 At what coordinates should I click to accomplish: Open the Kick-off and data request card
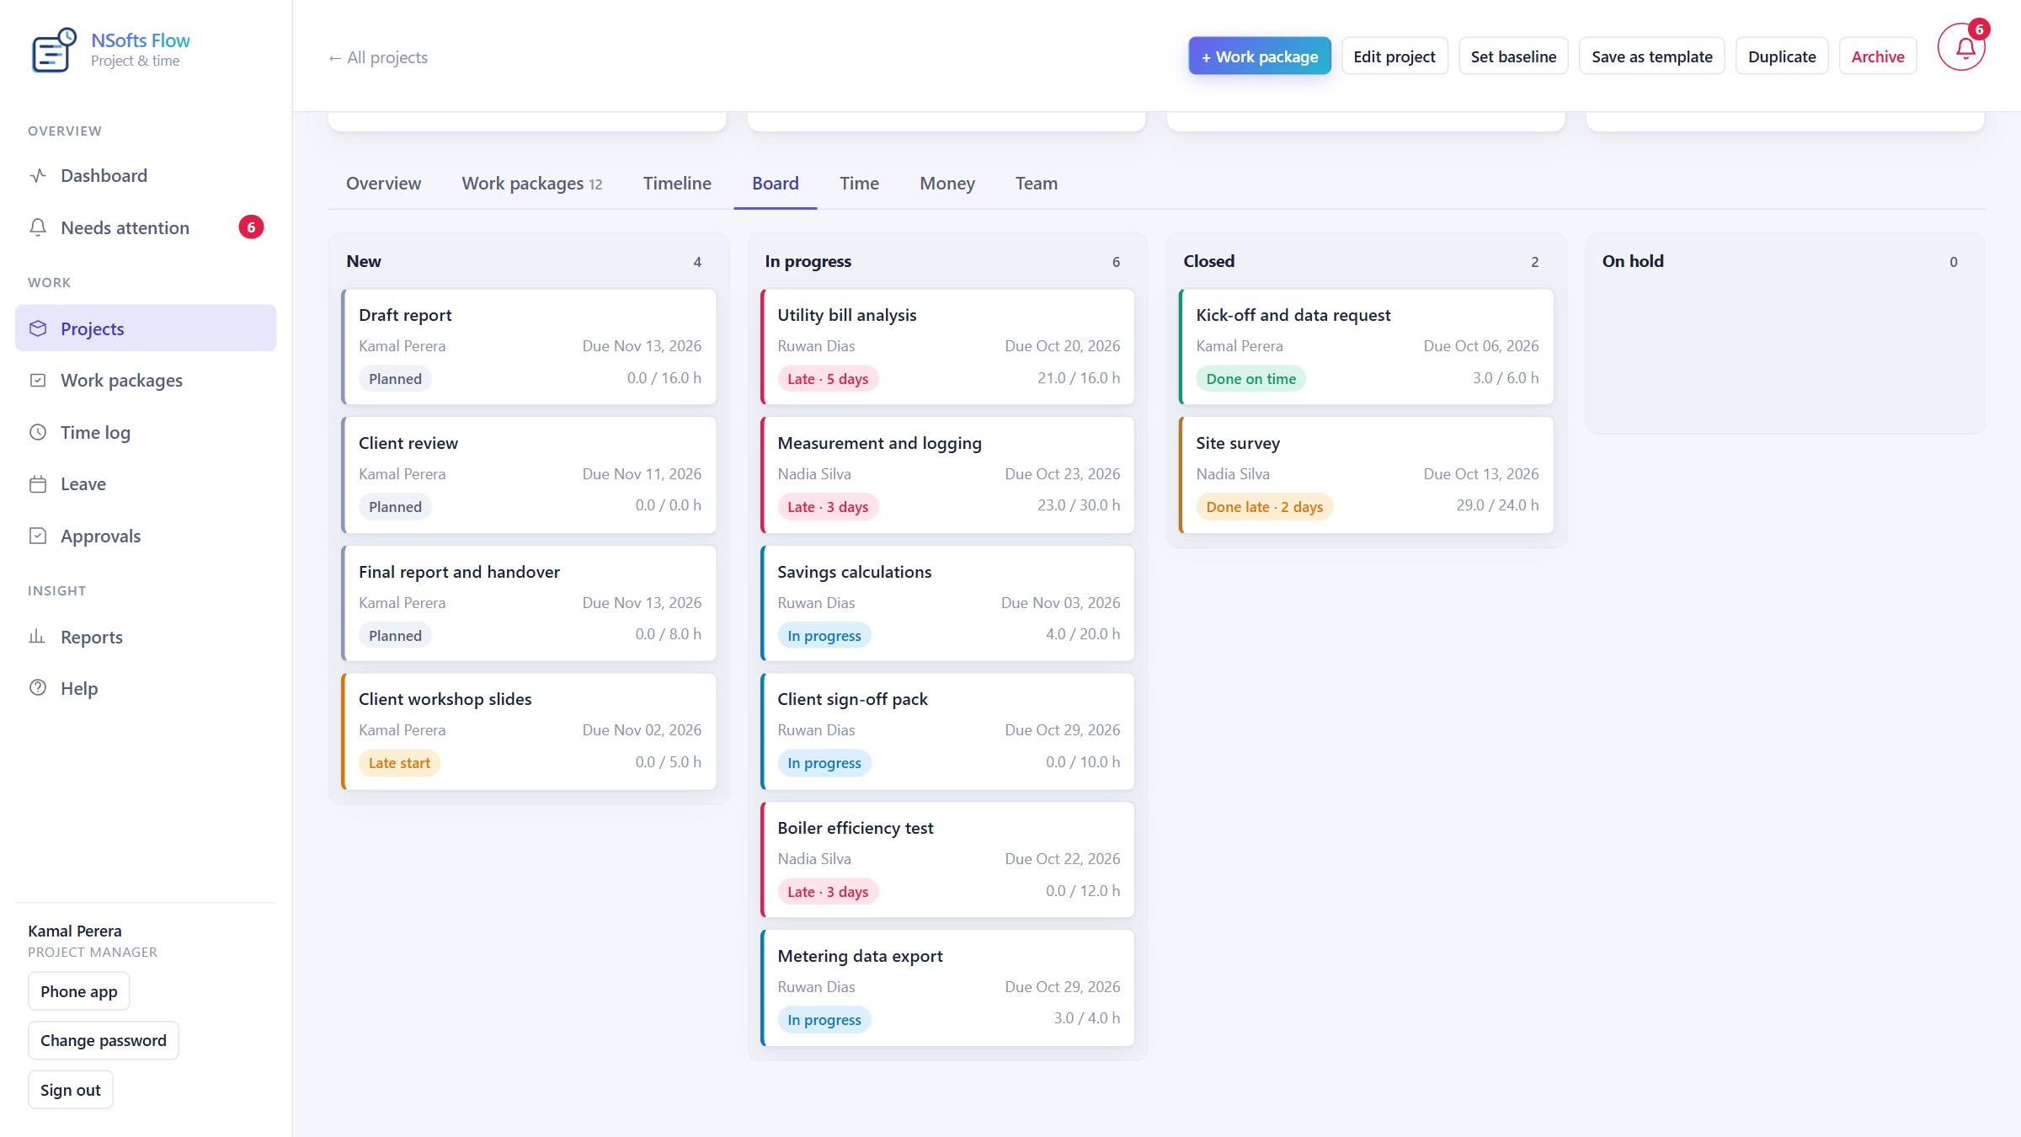click(1366, 347)
